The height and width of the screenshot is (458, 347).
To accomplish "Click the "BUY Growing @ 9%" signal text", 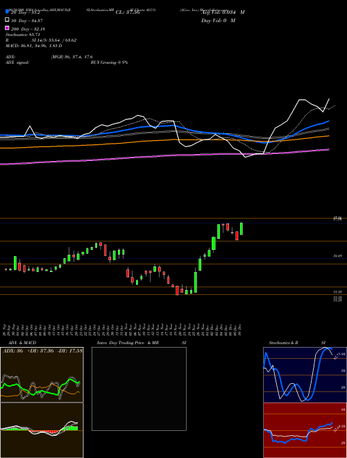I will point(109,62).
